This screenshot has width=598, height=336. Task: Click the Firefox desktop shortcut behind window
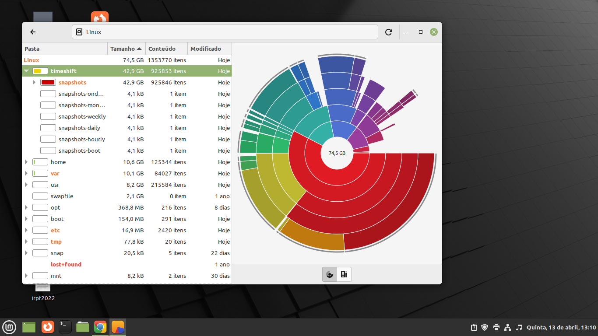click(x=100, y=17)
